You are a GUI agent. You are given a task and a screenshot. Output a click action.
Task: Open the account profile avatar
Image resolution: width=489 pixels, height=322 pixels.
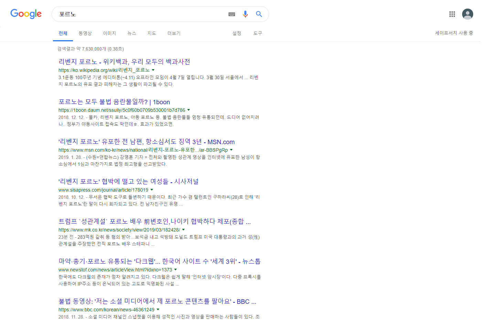pyautogui.click(x=467, y=14)
